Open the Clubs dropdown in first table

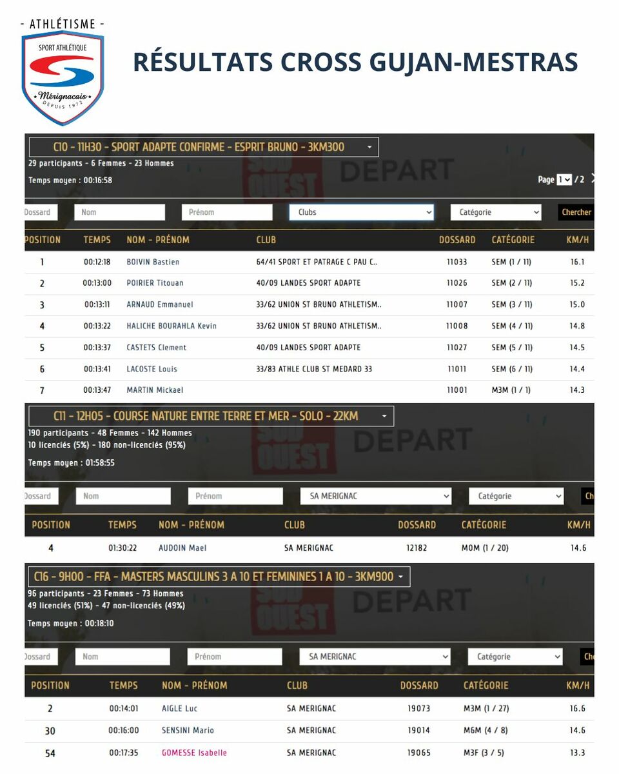coord(361,212)
